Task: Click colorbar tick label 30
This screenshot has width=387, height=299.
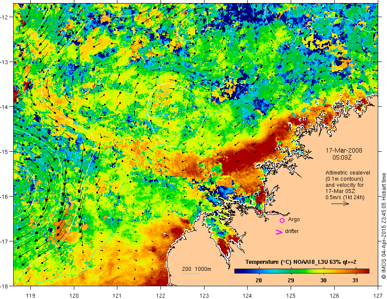Action: [x=323, y=281]
